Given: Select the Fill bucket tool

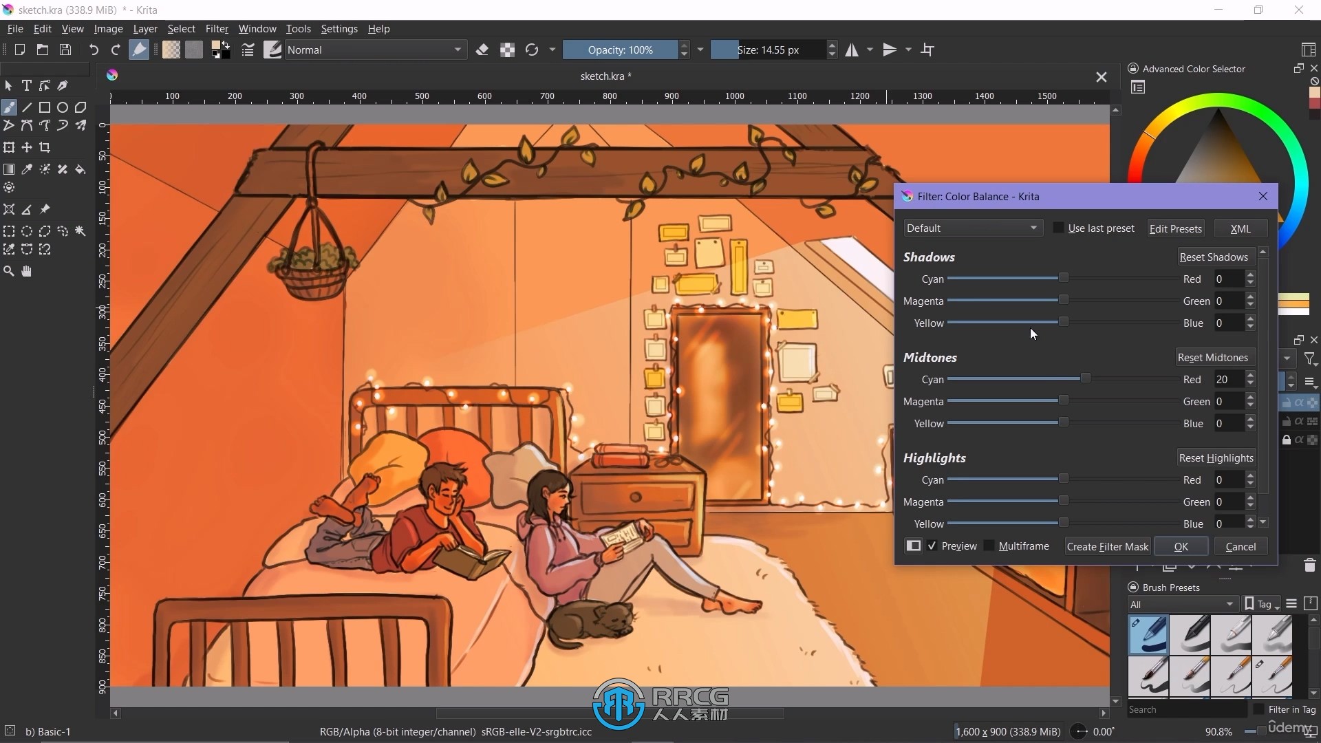Looking at the screenshot, I should pyautogui.click(x=80, y=169).
